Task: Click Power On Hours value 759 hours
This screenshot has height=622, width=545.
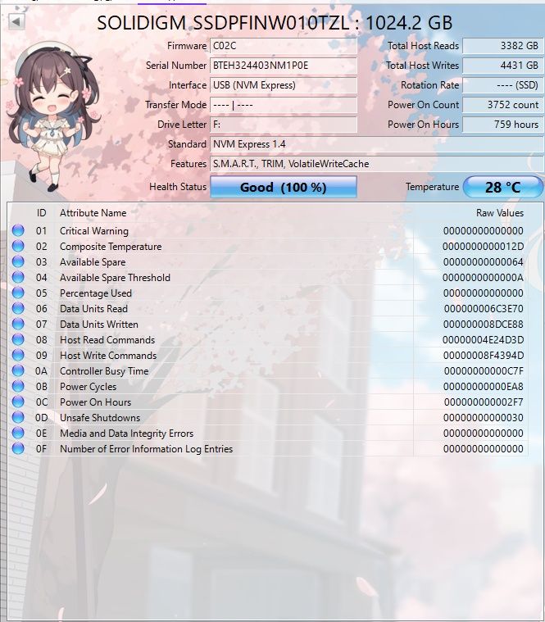Action: (x=502, y=125)
